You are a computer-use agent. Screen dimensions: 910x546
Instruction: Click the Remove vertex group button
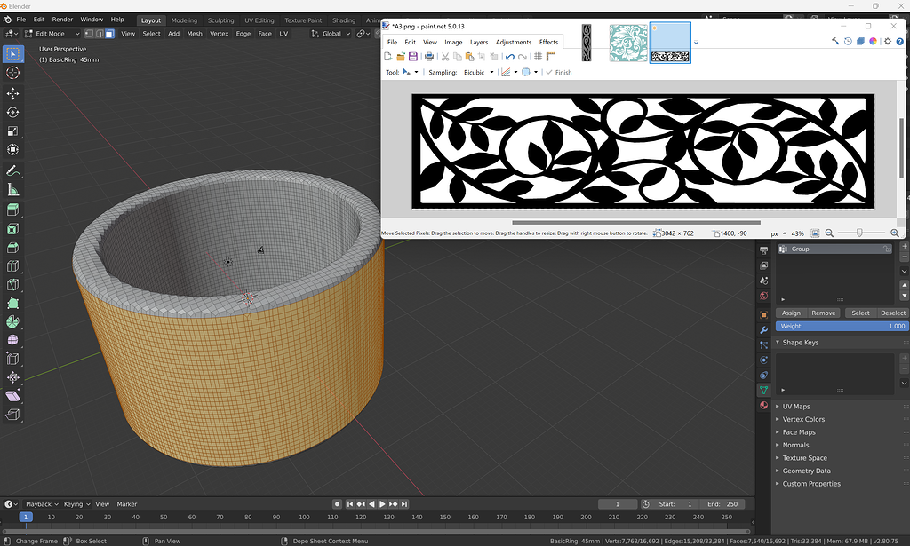(823, 313)
